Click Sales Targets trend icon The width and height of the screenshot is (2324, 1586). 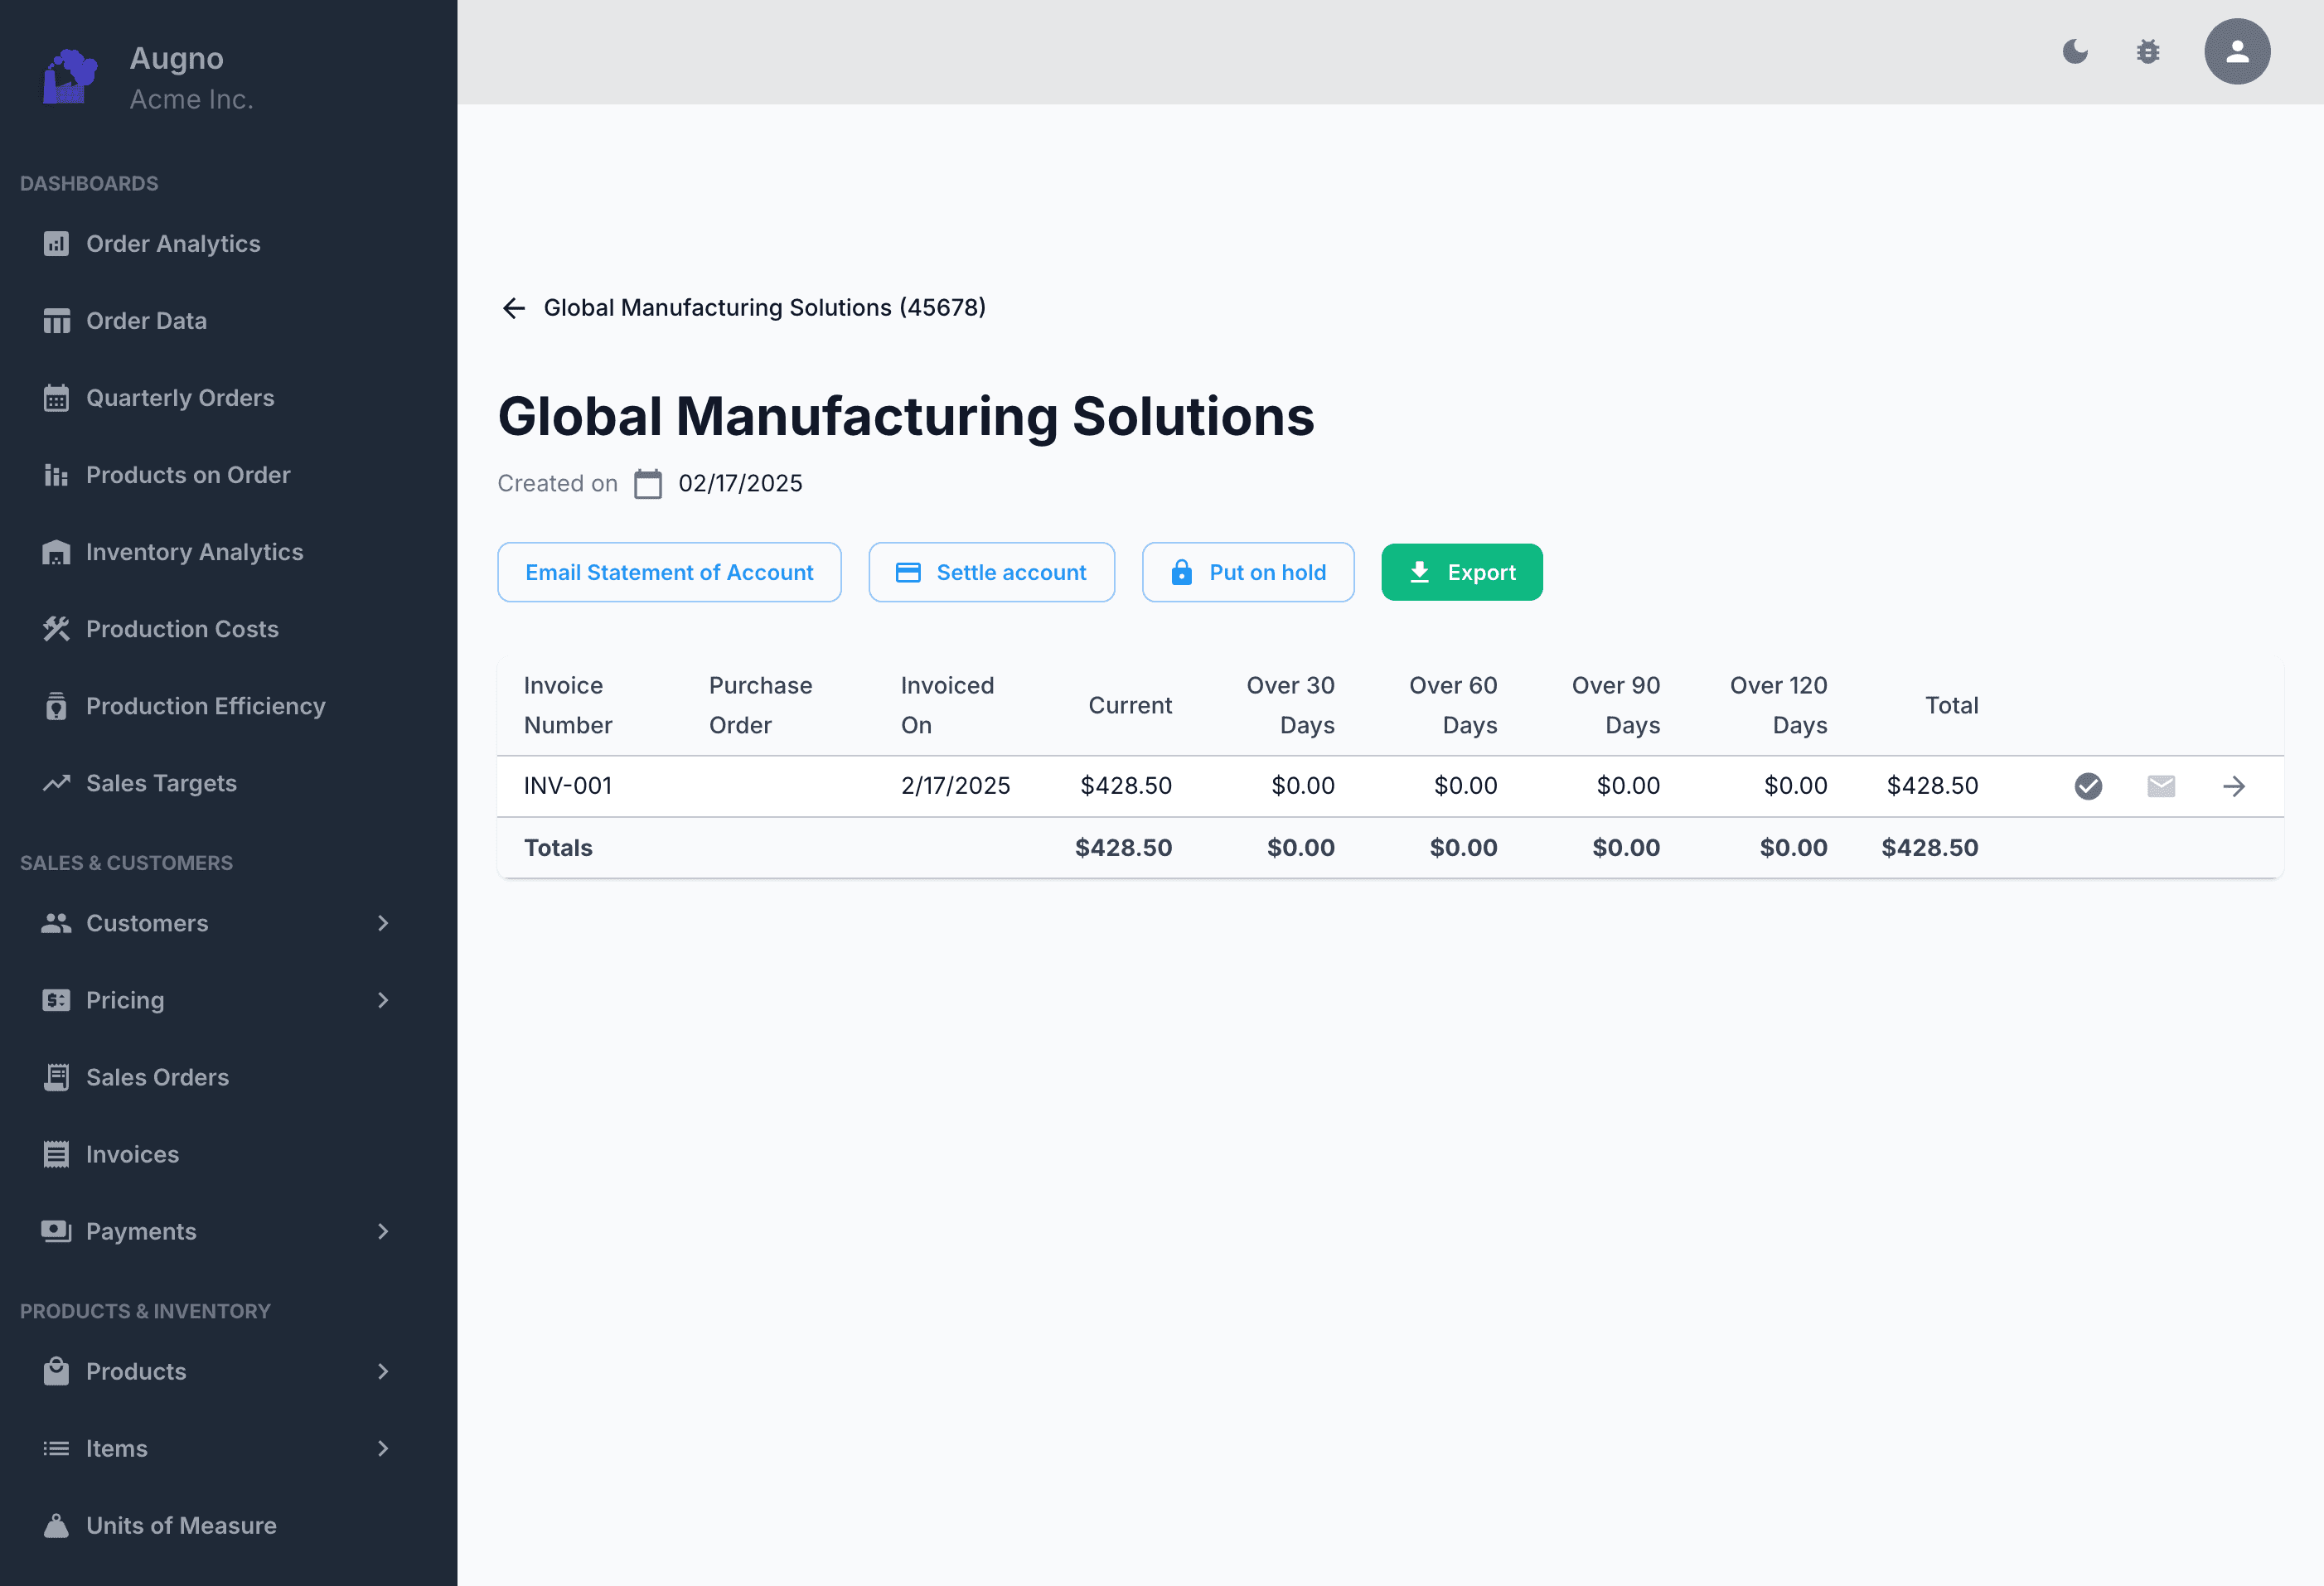(56, 783)
